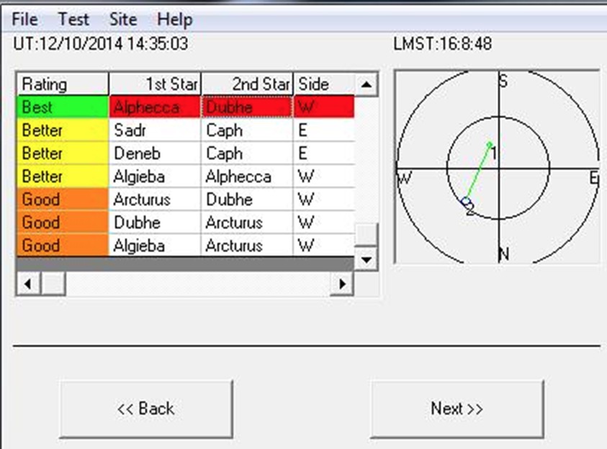
Task: Click the table's scroll up arrow
Action: pyautogui.click(x=366, y=84)
